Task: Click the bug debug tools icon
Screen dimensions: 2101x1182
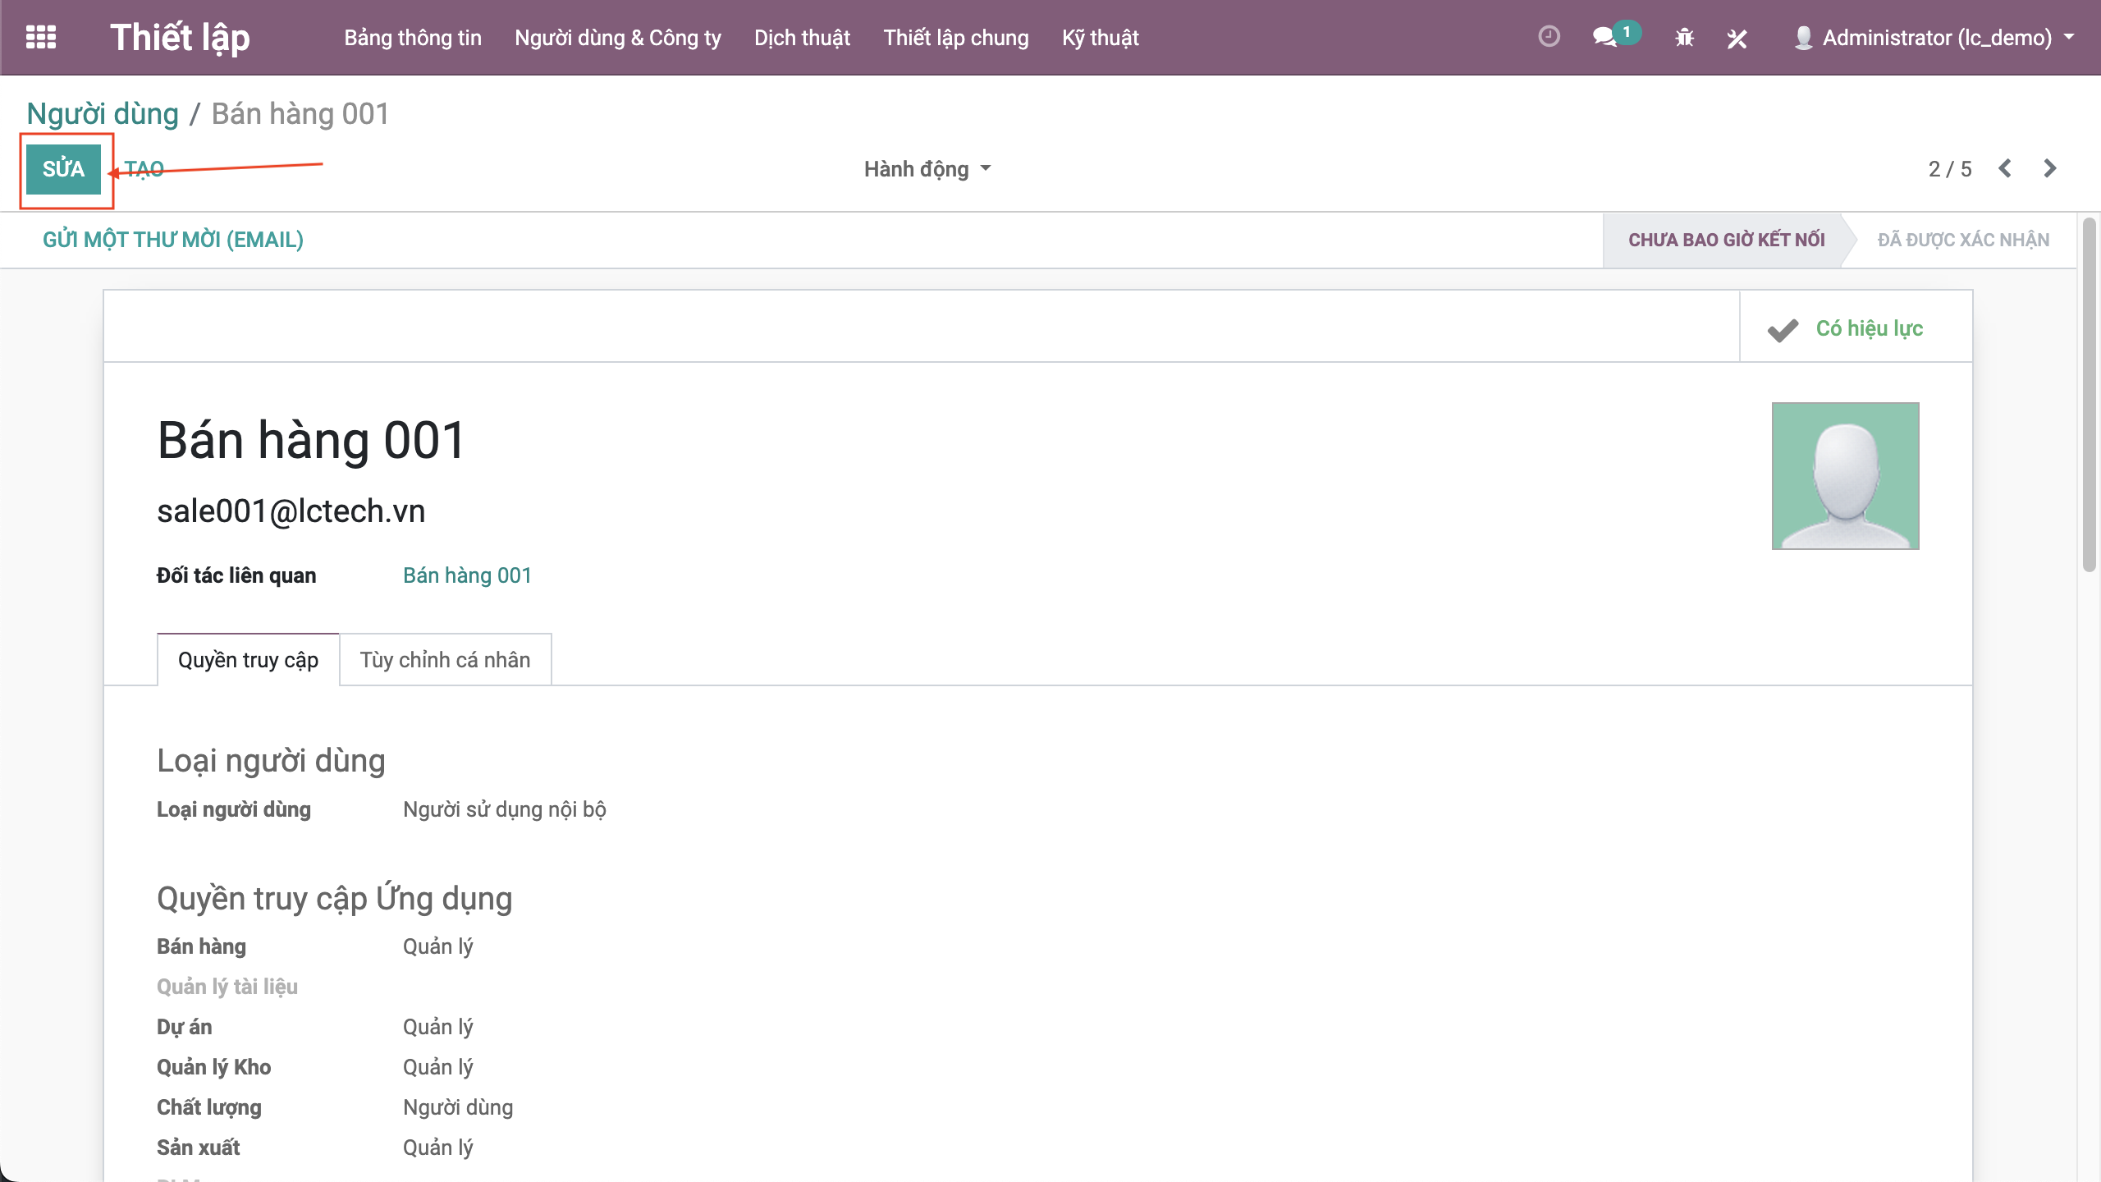Action: point(1684,38)
